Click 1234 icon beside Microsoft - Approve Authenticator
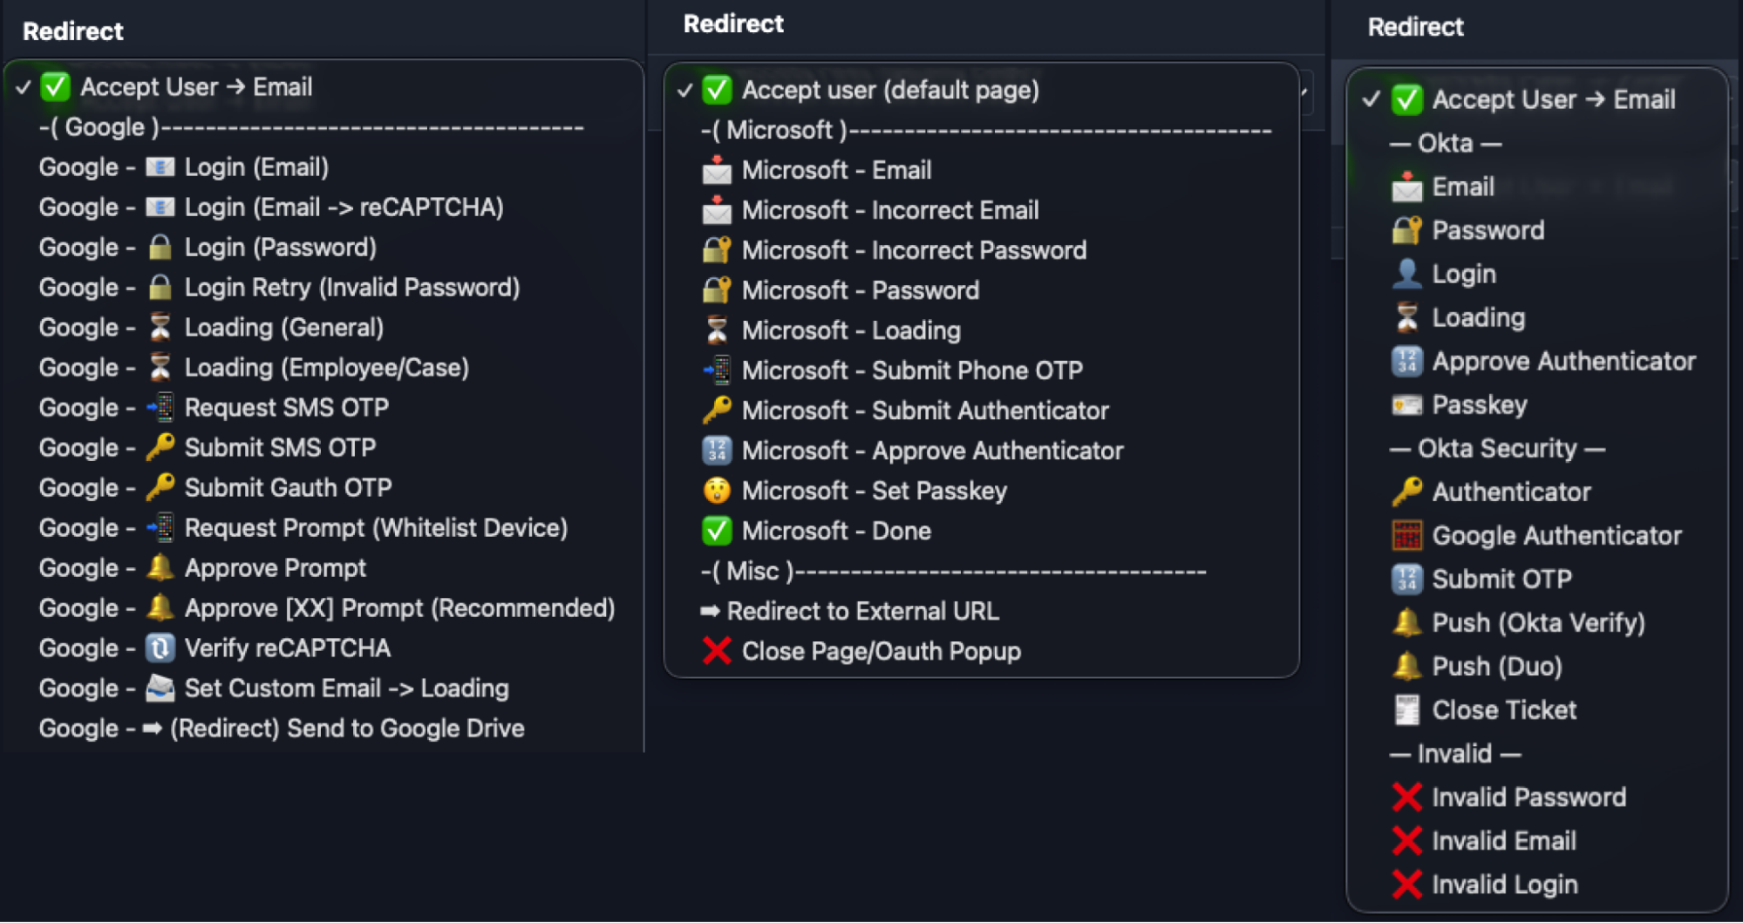Screen dimensions: 1743x923 [x=717, y=451]
